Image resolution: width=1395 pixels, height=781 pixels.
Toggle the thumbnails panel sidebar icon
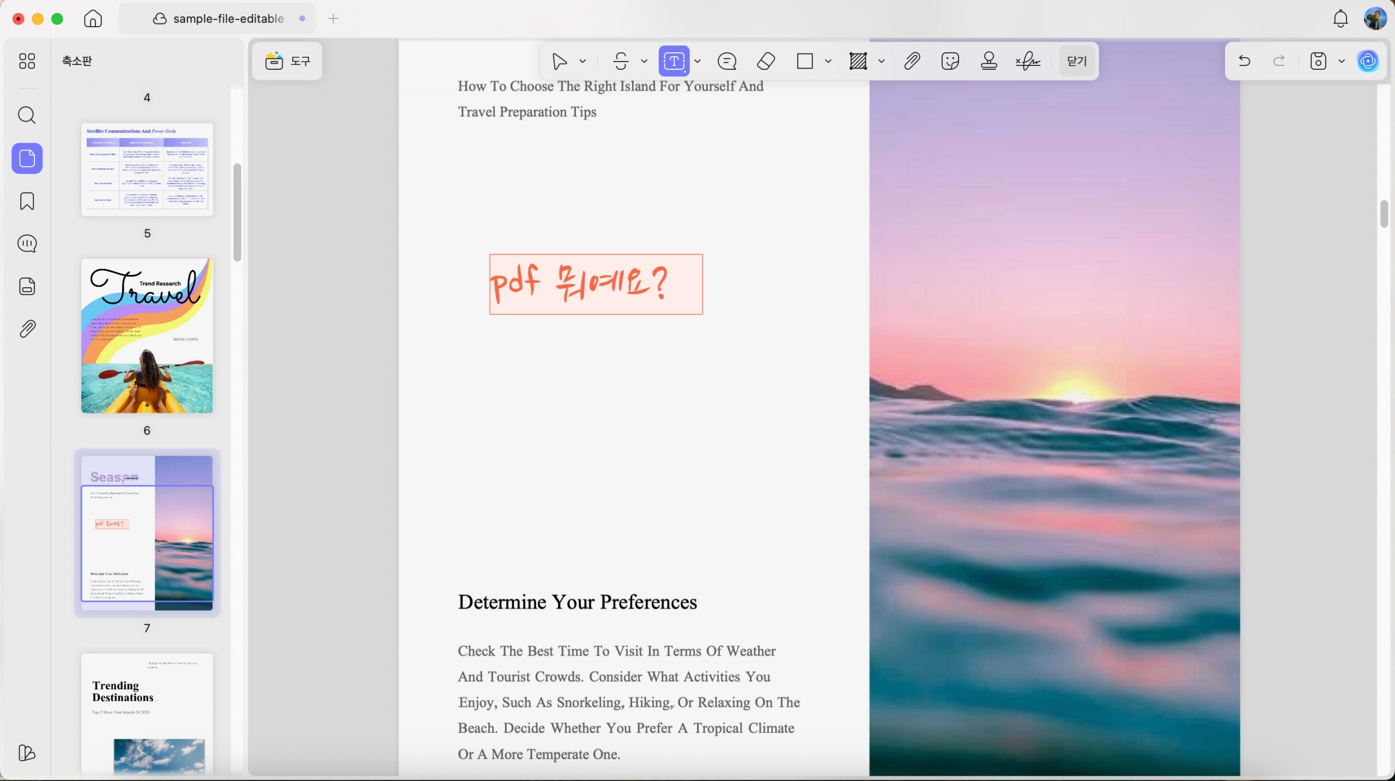point(27,159)
